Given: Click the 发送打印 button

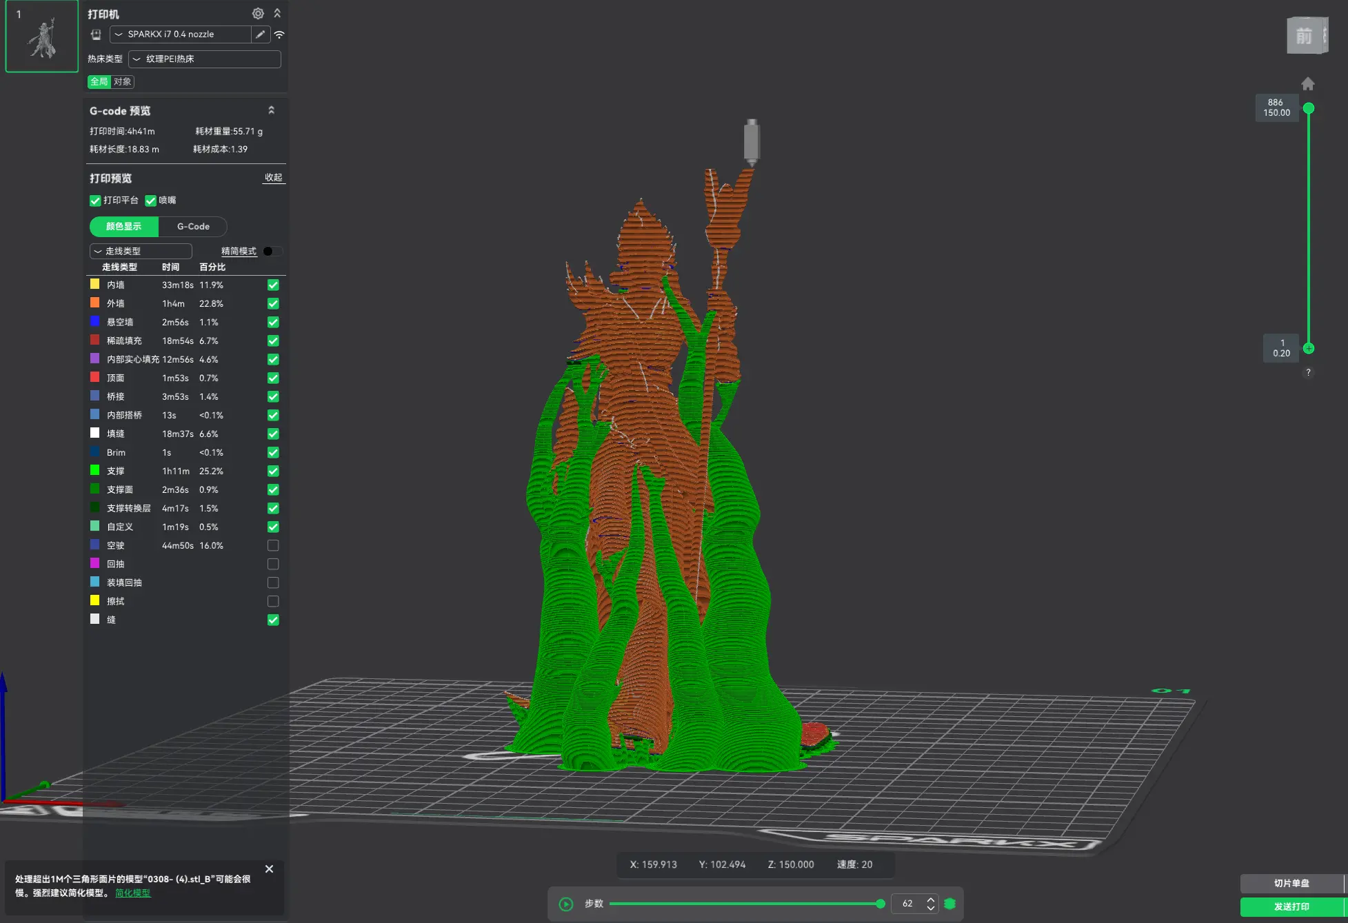Looking at the screenshot, I should 1291,906.
